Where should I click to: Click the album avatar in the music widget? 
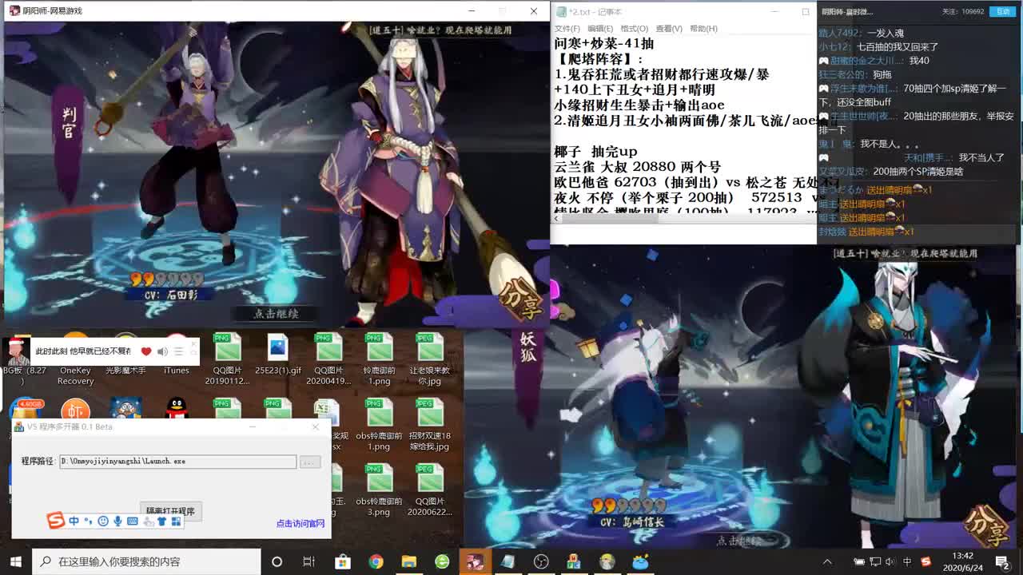(16, 351)
